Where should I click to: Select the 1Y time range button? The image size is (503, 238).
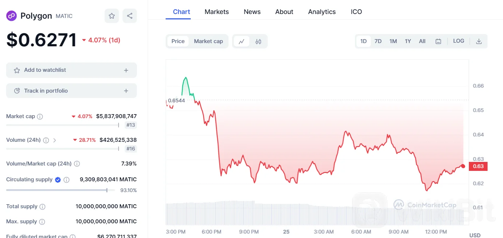point(408,41)
